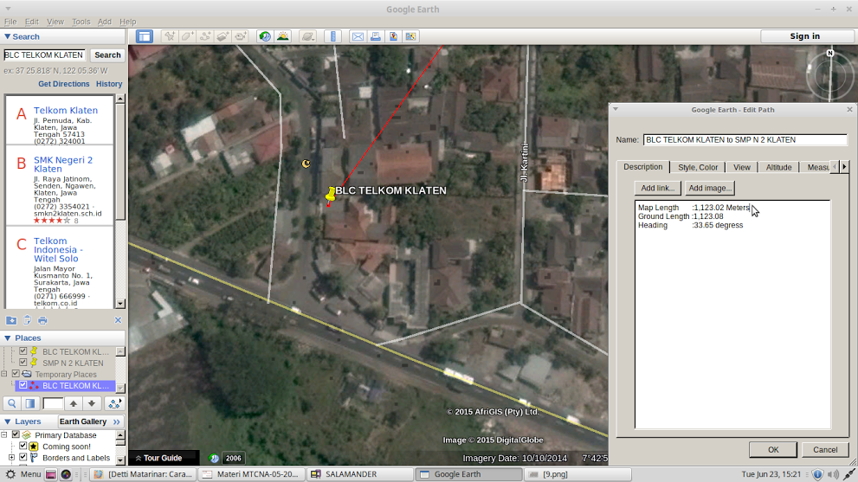This screenshot has width=858, height=482.
Task: Collapse the Places panel triangle
Action: pyautogui.click(x=7, y=338)
